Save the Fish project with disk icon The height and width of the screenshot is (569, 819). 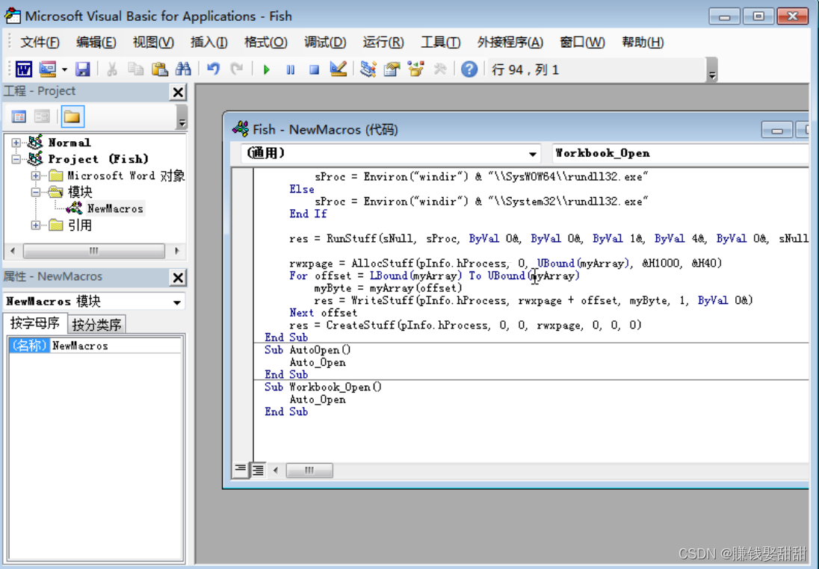coord(82,69)
